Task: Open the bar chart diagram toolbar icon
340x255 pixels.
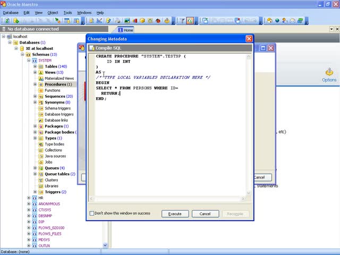Action: coord(134,21)
